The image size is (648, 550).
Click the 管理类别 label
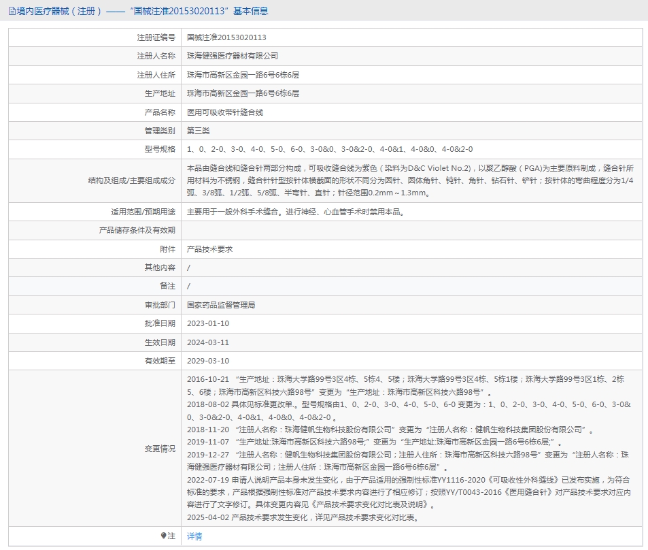pyautogui.click(x=160, y=131)
